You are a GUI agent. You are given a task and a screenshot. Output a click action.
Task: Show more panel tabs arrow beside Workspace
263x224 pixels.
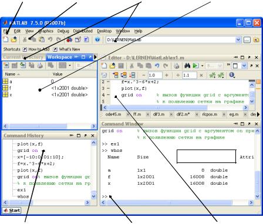pos(95,57)
